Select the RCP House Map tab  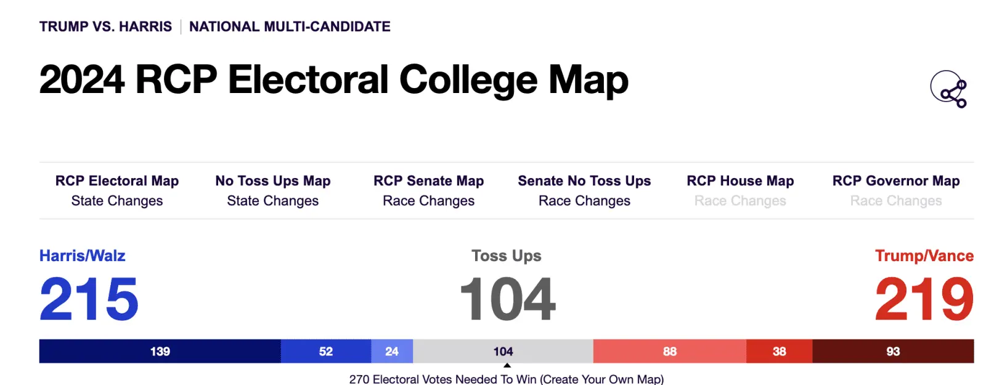(740, 180)
